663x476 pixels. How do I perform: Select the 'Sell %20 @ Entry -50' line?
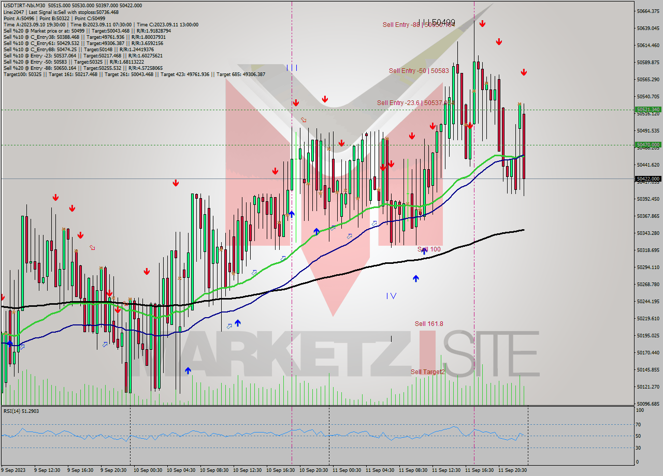74,62
